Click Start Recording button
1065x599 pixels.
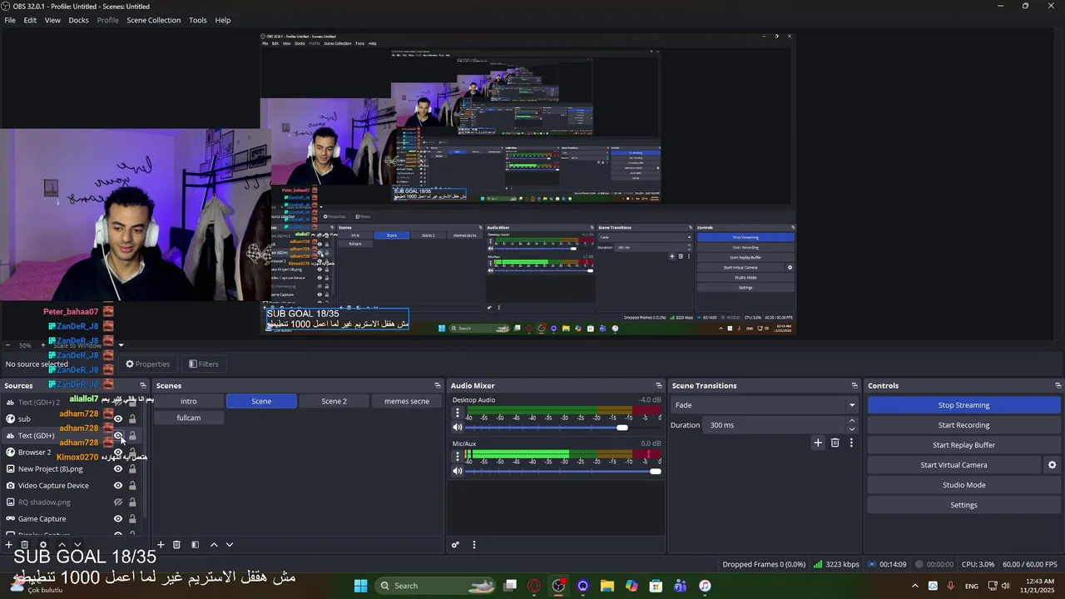963,425
